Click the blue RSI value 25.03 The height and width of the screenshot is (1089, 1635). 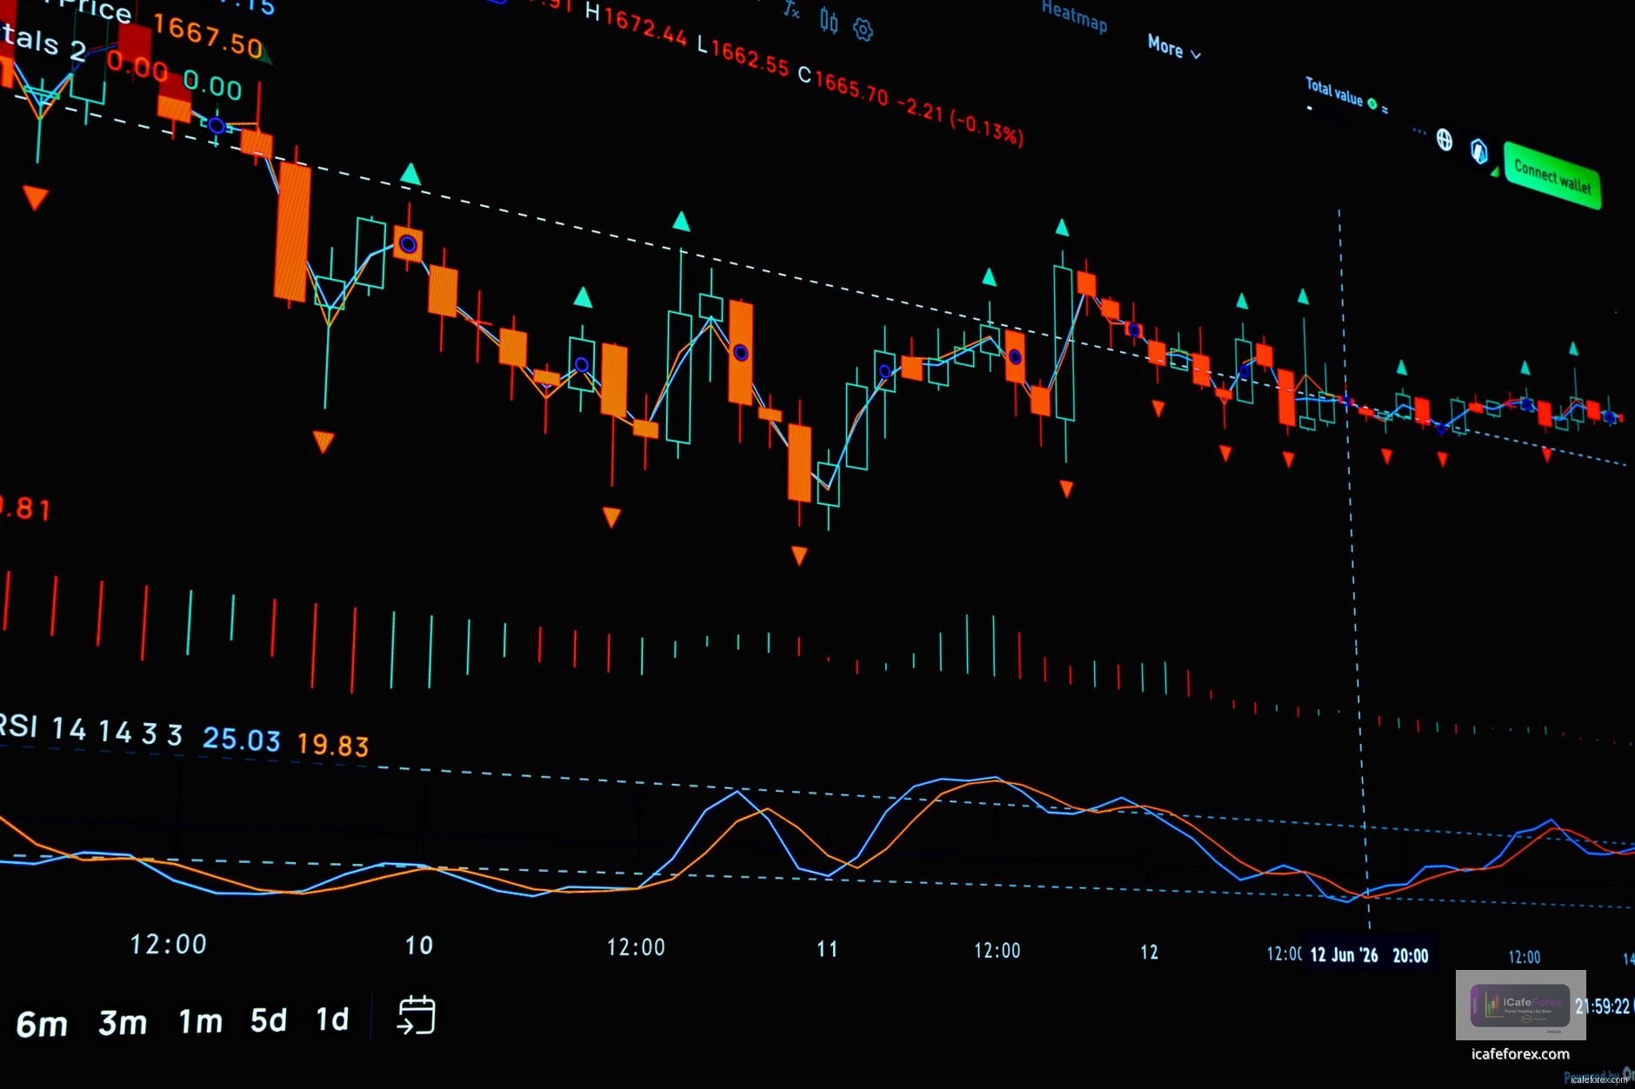coord(242,739)
